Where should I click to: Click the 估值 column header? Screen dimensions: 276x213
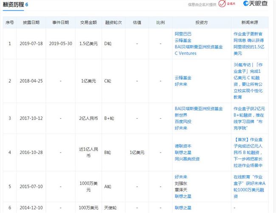click(x=137, y=22)
